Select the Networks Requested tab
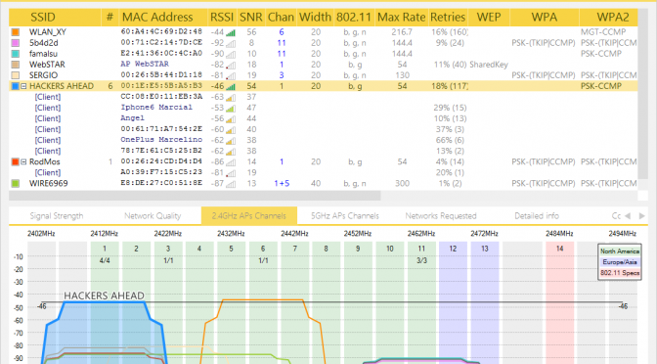The height and width of the screenshot is (364, 657). [441, 216]
